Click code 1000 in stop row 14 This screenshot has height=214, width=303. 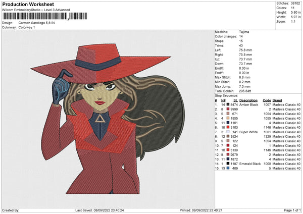[267, 164]
